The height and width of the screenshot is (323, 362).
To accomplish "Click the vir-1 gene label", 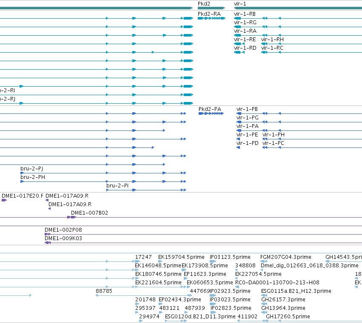I will tap(240, 4).
